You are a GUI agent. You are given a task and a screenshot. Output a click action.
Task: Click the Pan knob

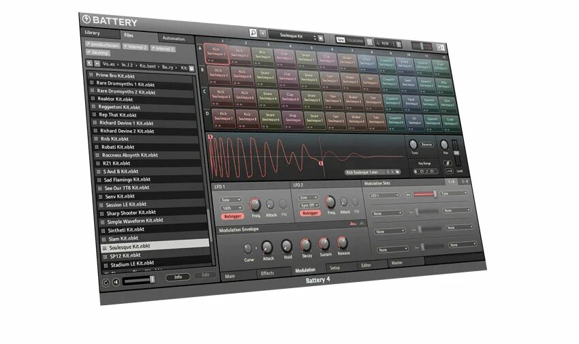pyautogui.click(x=444, y=144)
